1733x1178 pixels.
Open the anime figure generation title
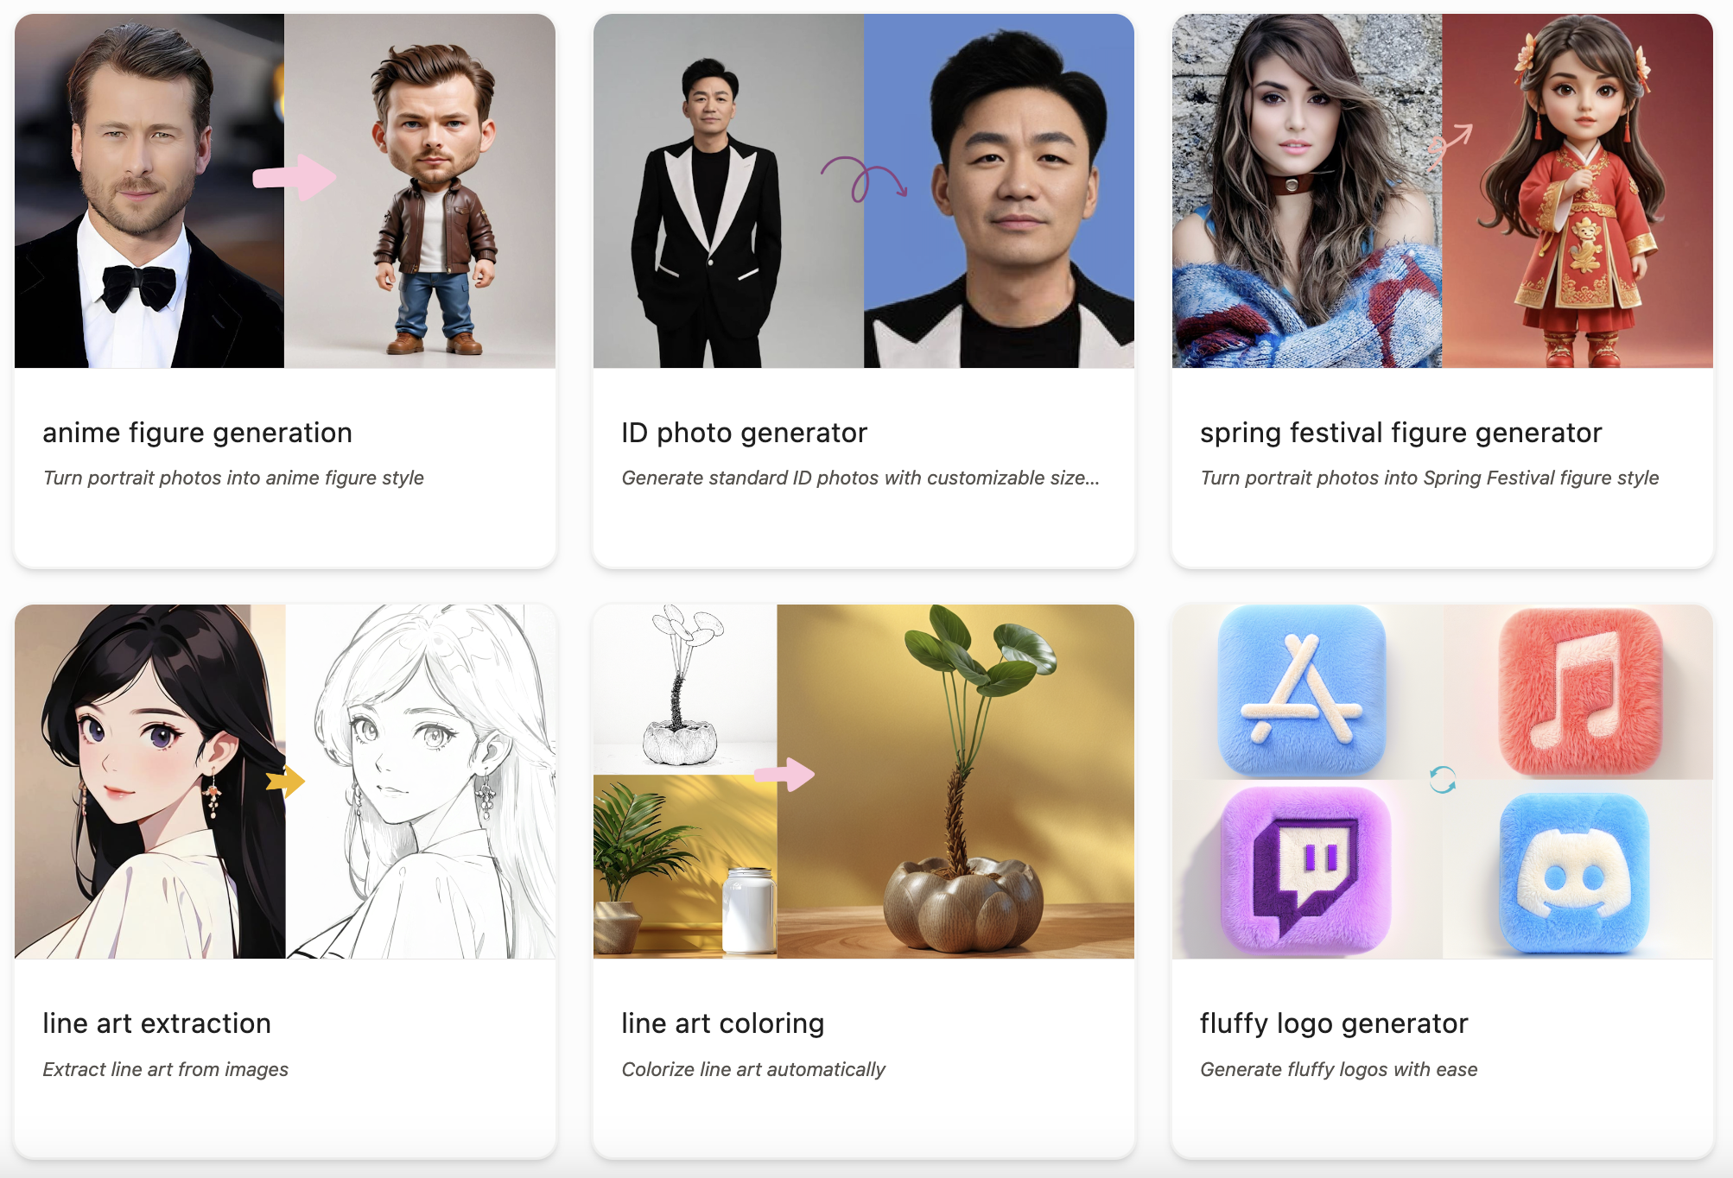tap(197, 433)
